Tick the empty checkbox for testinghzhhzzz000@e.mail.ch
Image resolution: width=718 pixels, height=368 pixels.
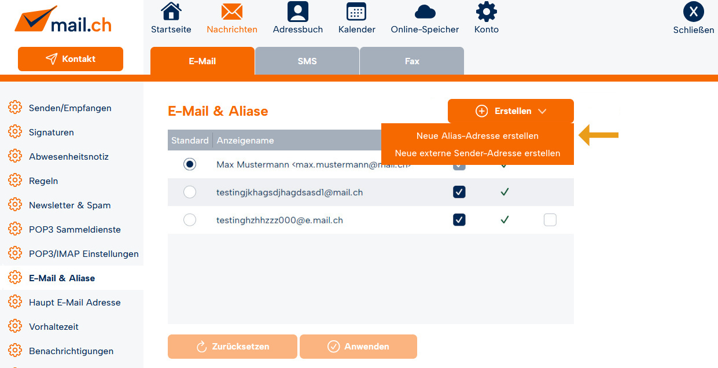point(550,220)
